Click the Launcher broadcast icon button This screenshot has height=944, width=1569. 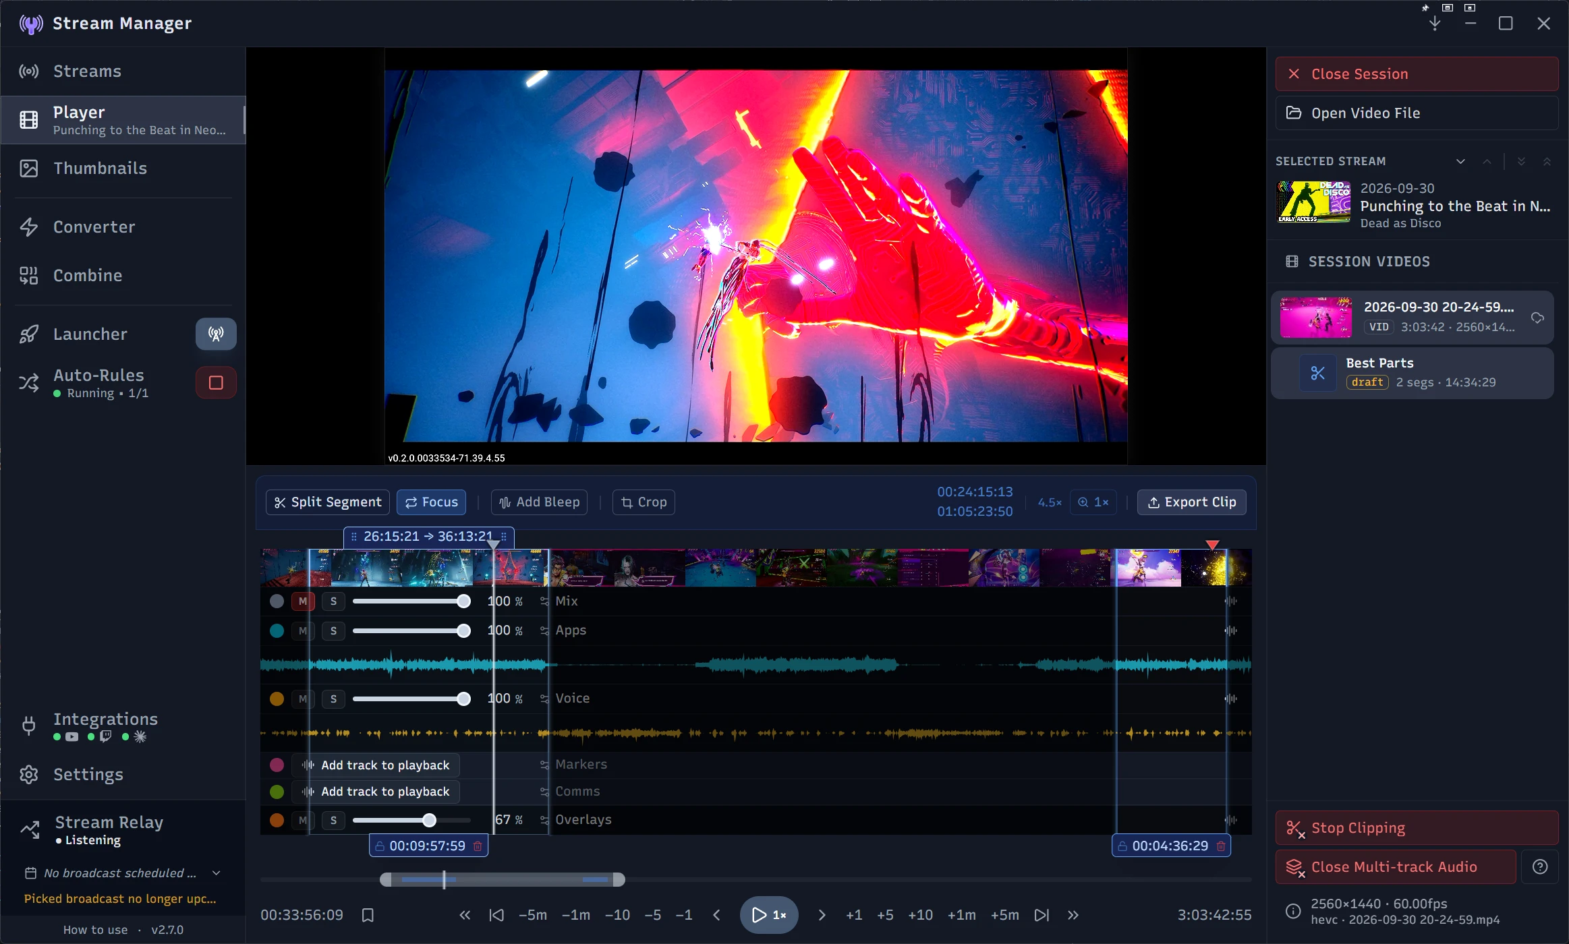coord(216,334)
